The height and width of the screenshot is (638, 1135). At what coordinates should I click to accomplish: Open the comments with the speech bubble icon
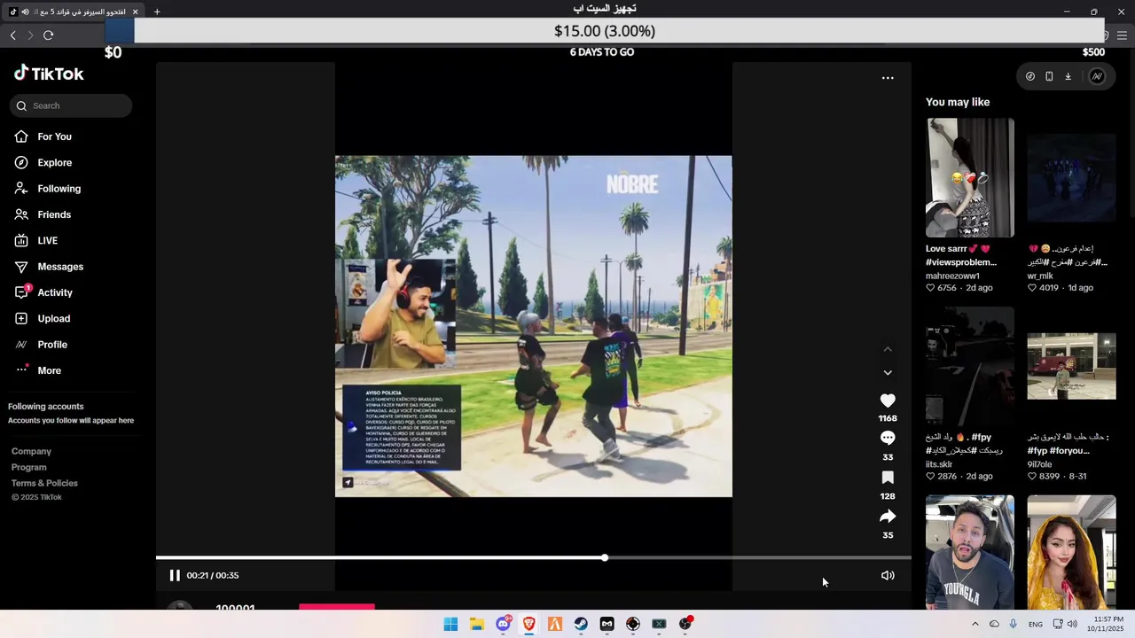pos(888,438)
